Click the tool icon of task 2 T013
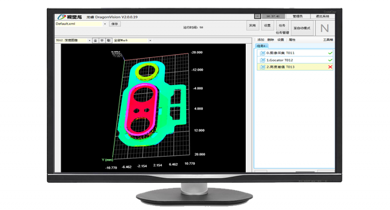This screenshot has height=210, width=390. coord(263,67)
